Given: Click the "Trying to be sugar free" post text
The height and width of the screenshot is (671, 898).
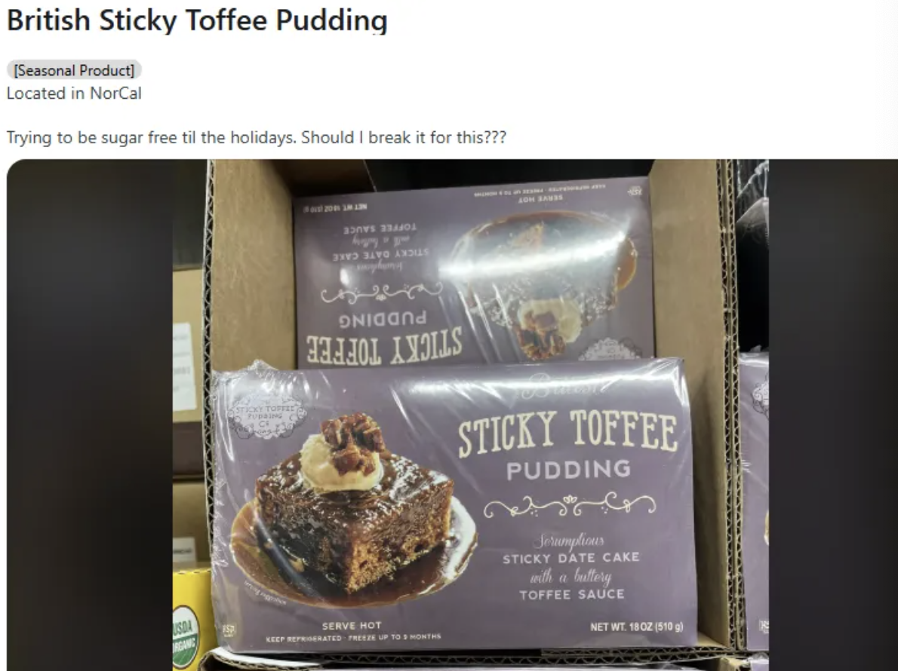Looking at the screenshot, I should (256, 137).
